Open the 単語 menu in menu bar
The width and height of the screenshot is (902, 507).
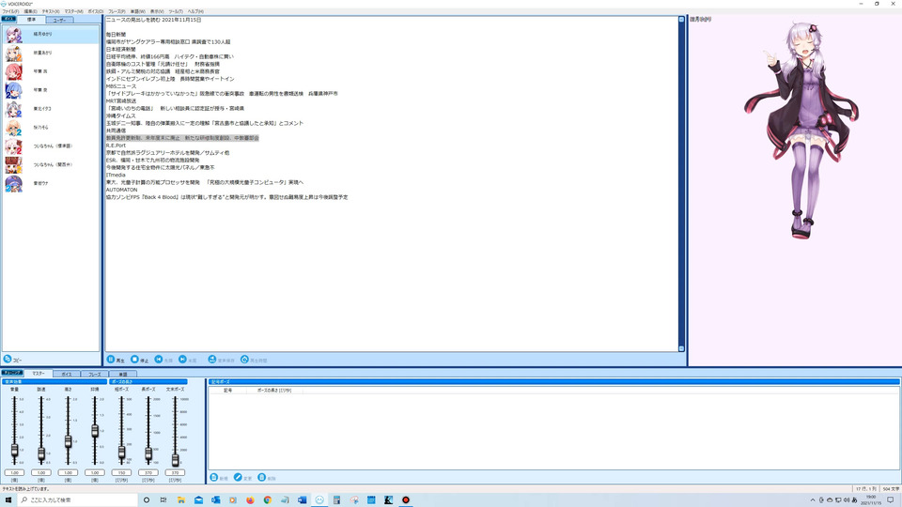[x=138, y=11]
